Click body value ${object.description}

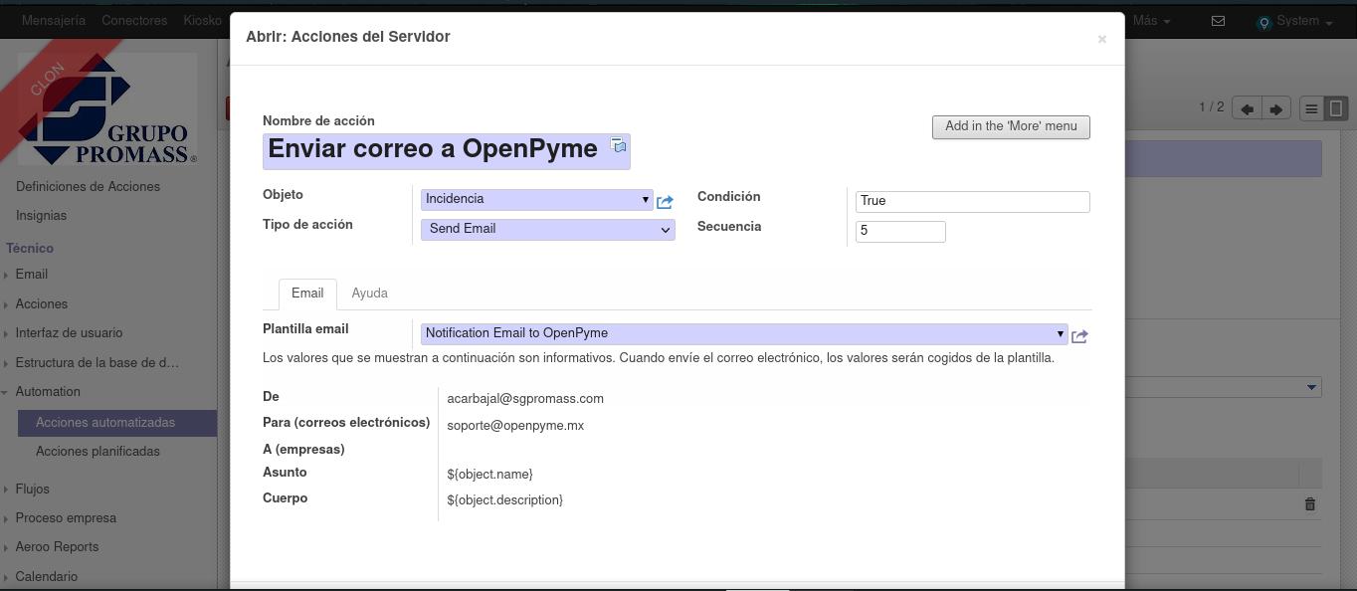(x=504, y=500)
